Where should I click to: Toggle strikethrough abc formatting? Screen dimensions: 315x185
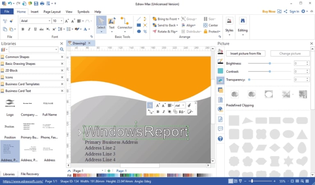point(41,29)
